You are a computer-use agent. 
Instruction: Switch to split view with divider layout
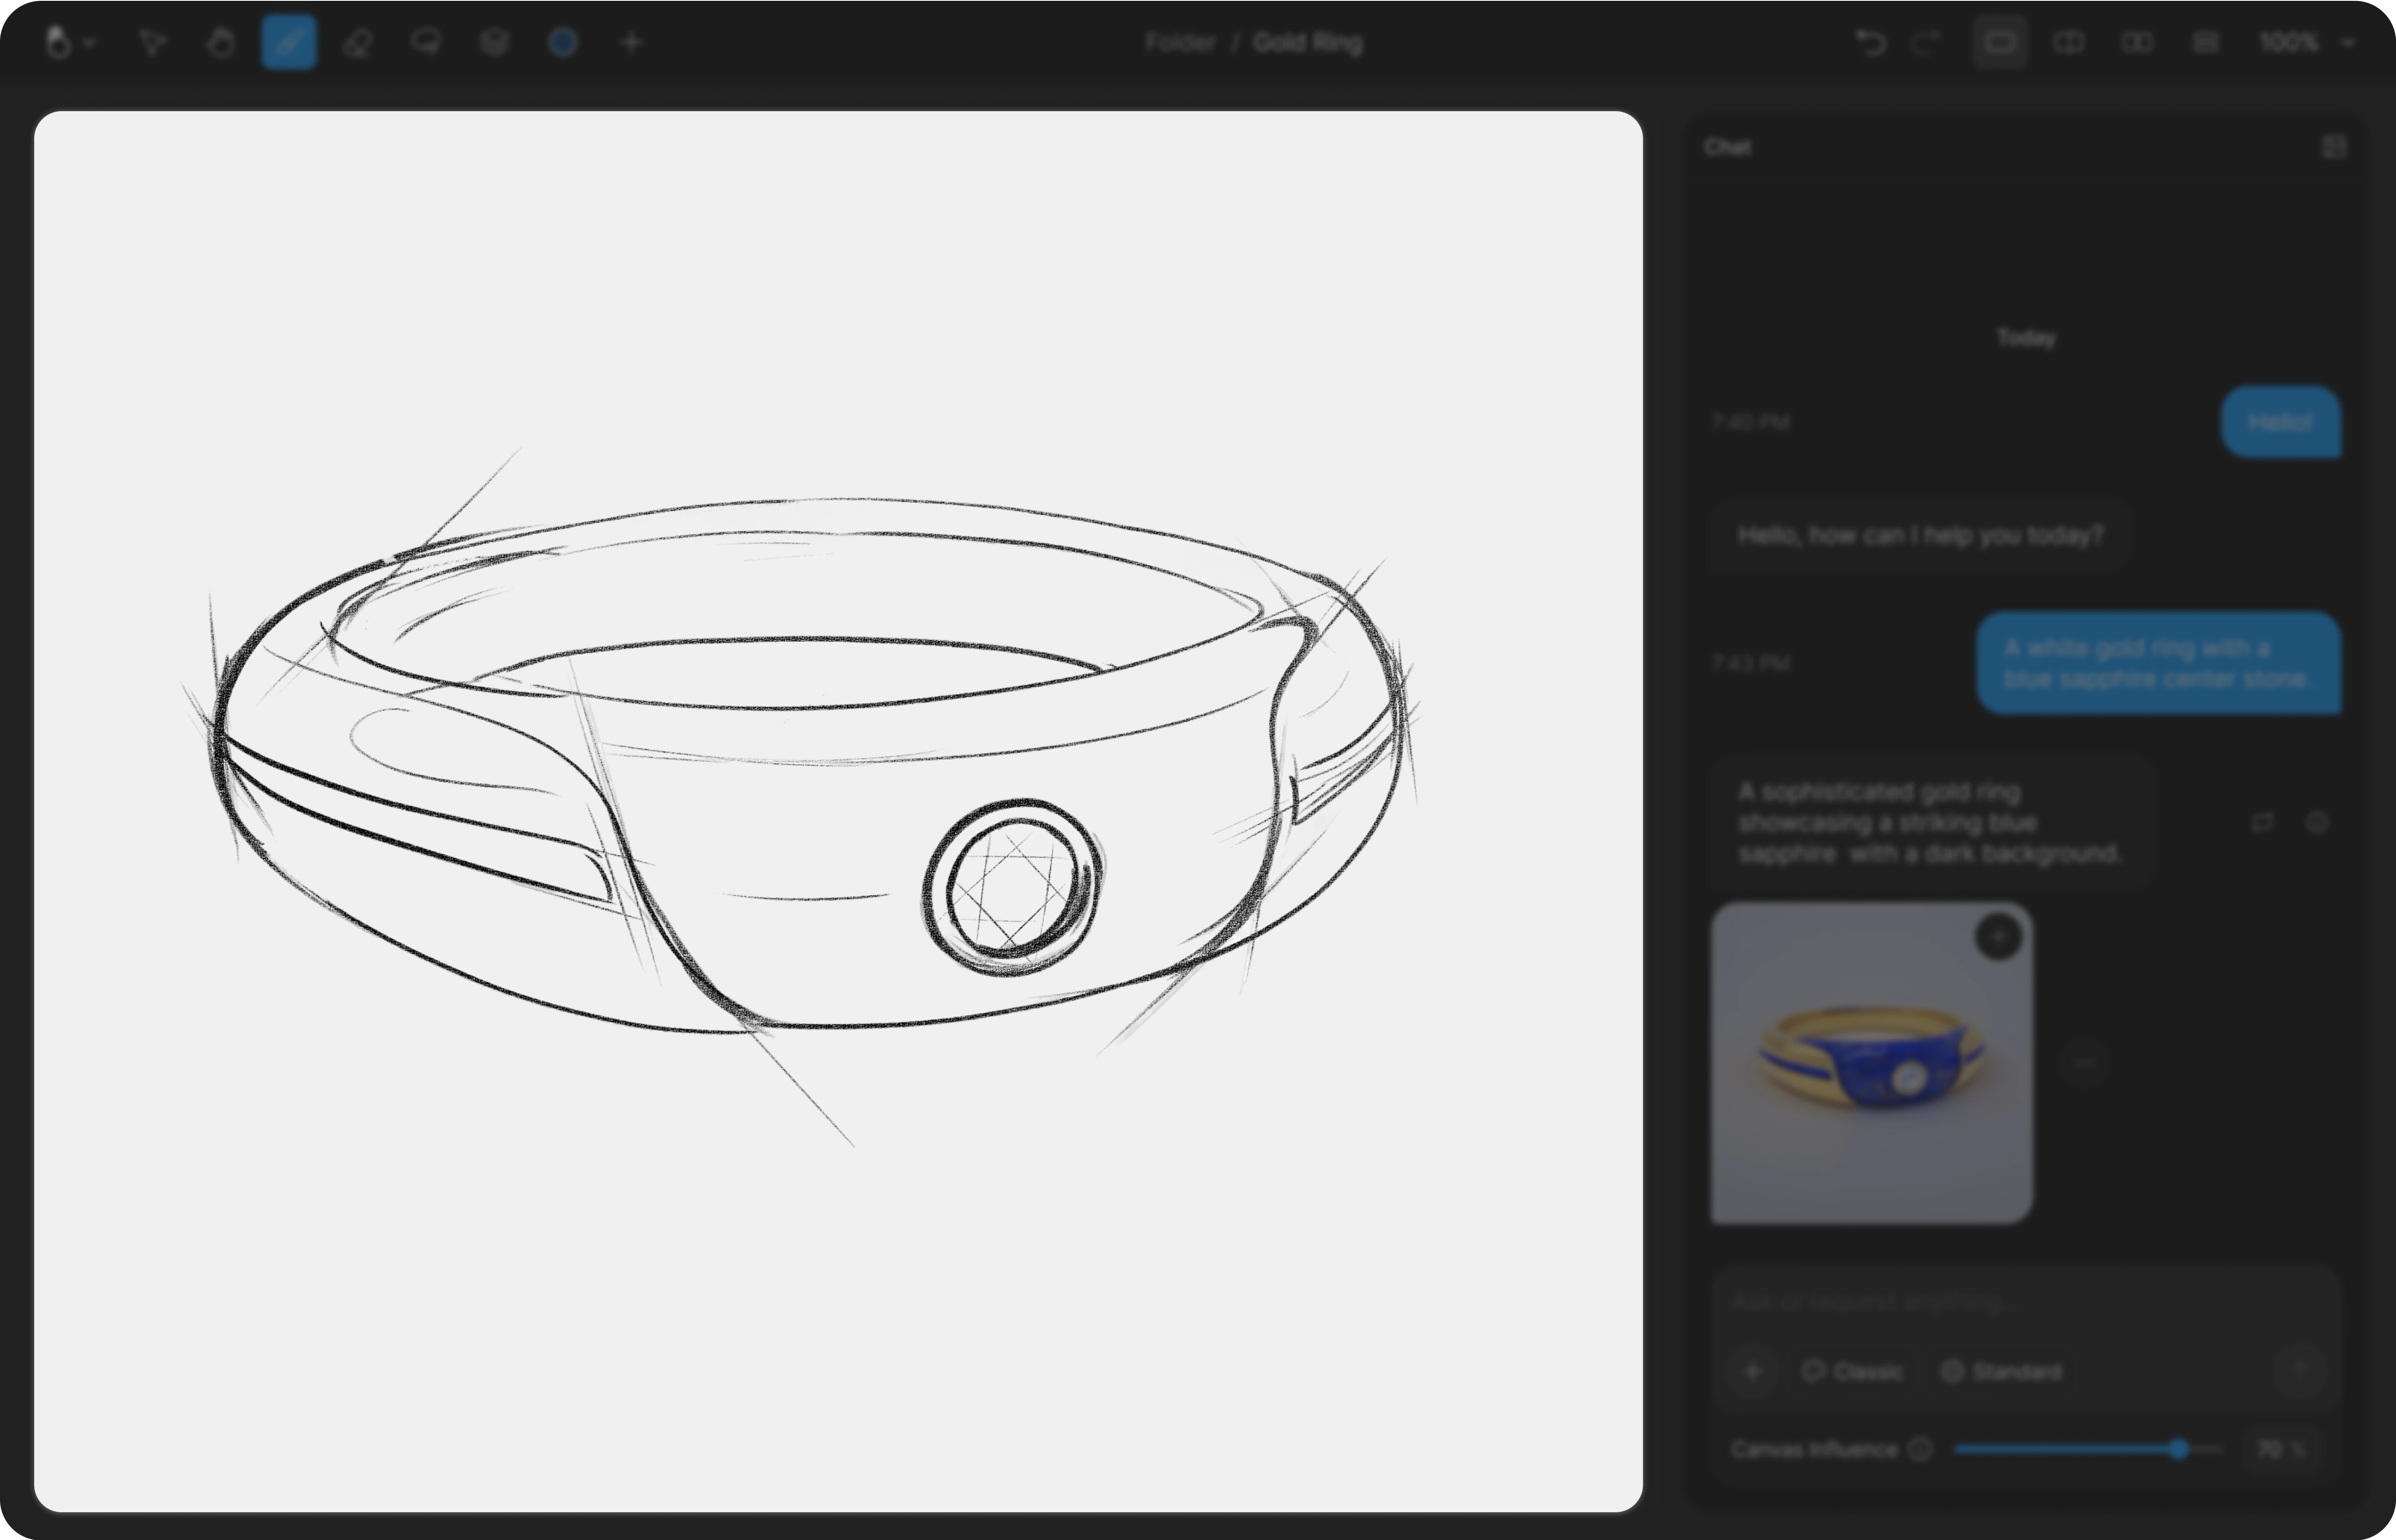(x=2069, y=42)
